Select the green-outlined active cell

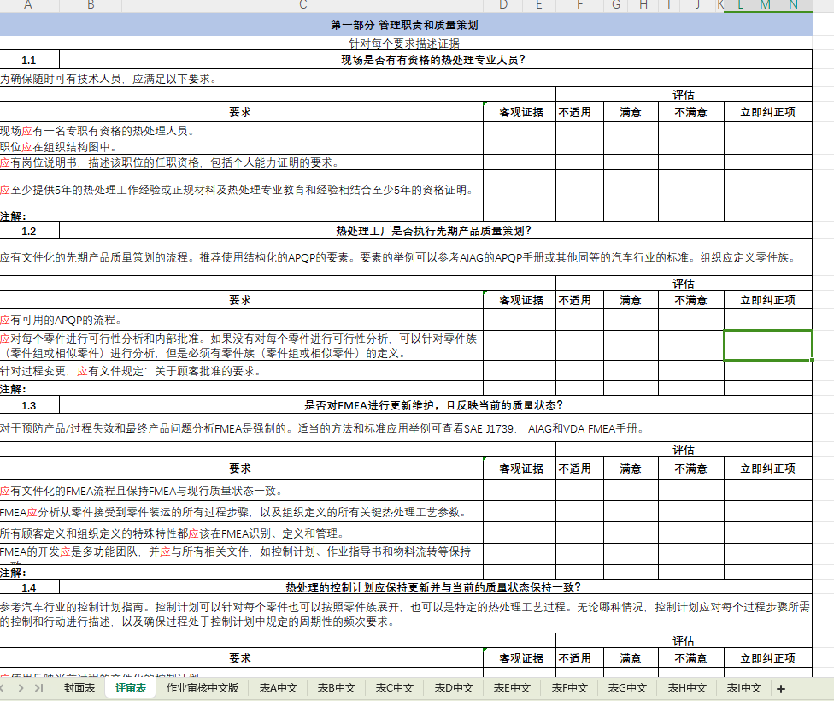click(767, 345)
